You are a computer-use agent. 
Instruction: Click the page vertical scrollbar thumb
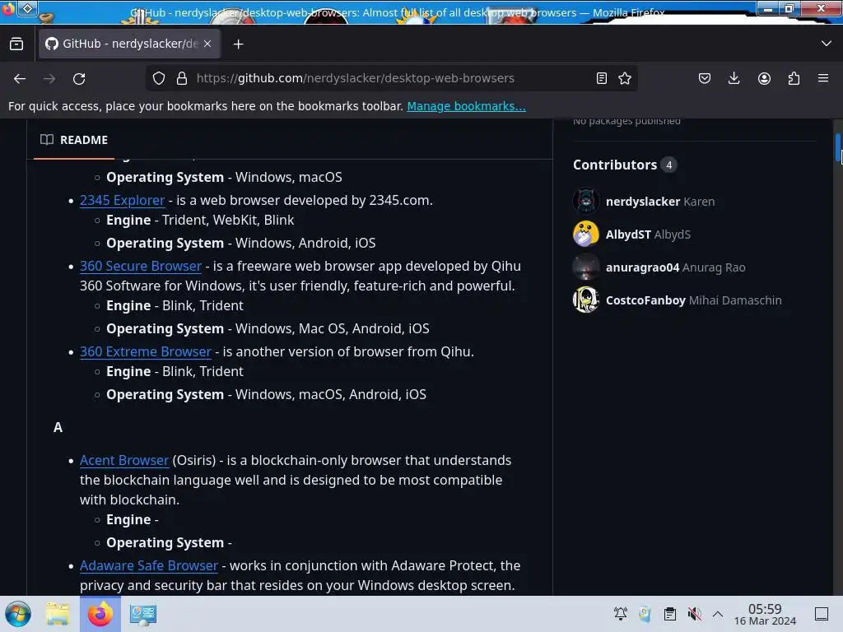(837, 146)
